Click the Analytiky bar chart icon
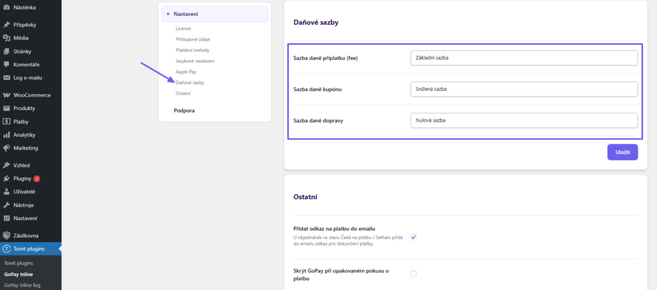This screenshot has width=657, height=290. pyautogui.click(x=6, y=135)
